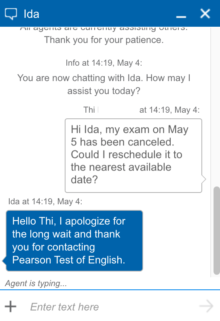Viewport: 220px width, 321px height.
Task: Focus the "Enter text here" field
Action: [110, 307]
